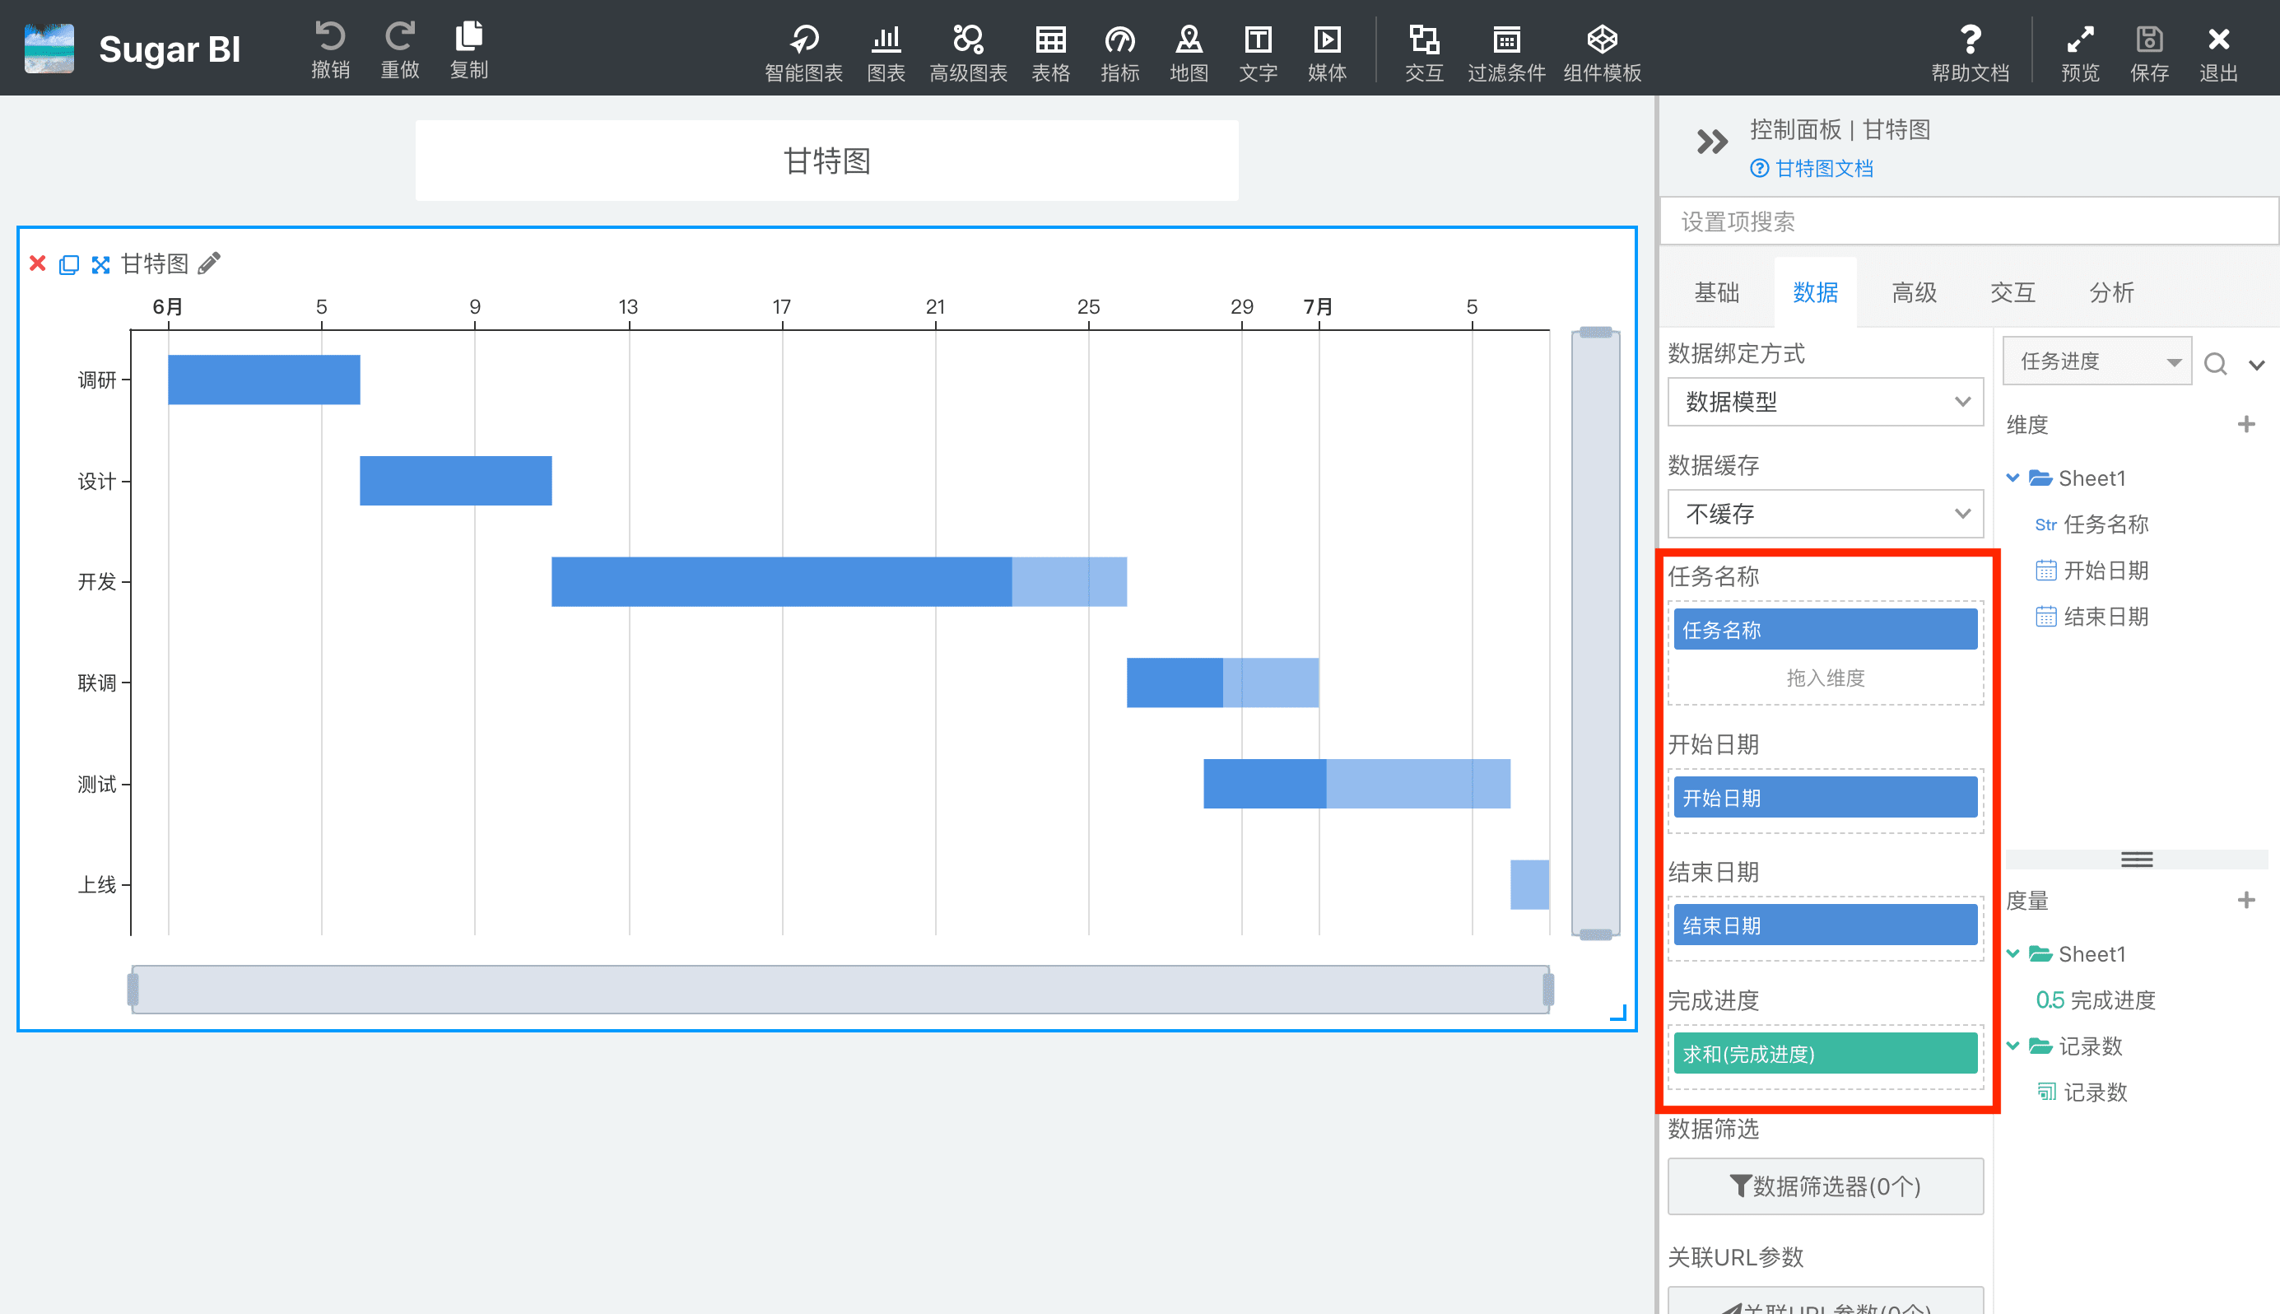Click the 甘特图 title text box
The image size is (2280, 1314).
[826, 161]
